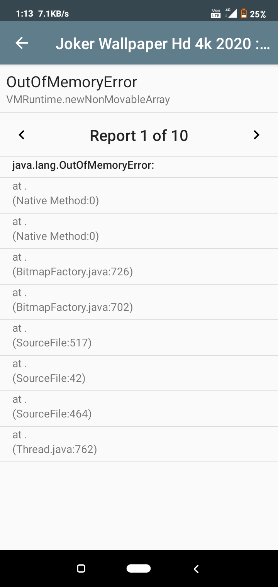Select java.lang.OutOfMemoryError exception line
Image resolution: width=278 pixels, height=587 pixels.
(x=83, y=166)
